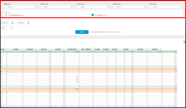Click the 当年達成率 column header
Viewport: 186px width, 108px height.
(x=30, y=49)
